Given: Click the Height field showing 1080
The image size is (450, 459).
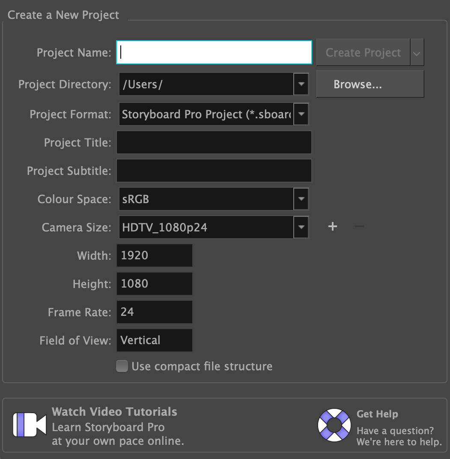Looking at the screenshot, I should (x=154, y=284).
